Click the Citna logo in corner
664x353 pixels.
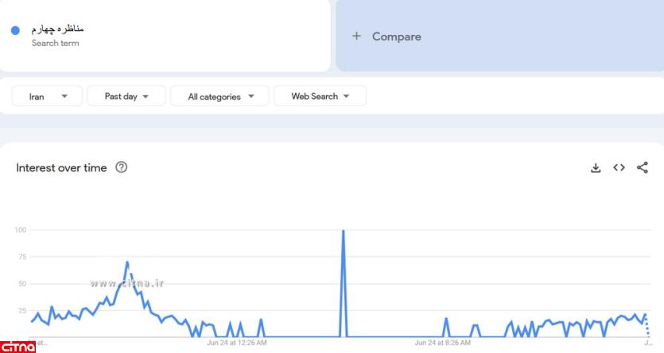14,346
